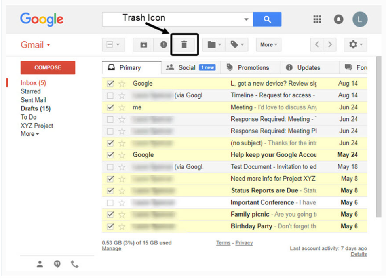
Task: Switch to the Updates tab
Action: 310,67
